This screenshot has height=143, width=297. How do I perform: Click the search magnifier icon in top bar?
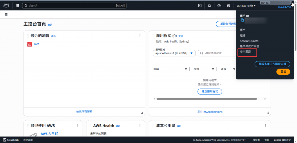click(26, 6)
